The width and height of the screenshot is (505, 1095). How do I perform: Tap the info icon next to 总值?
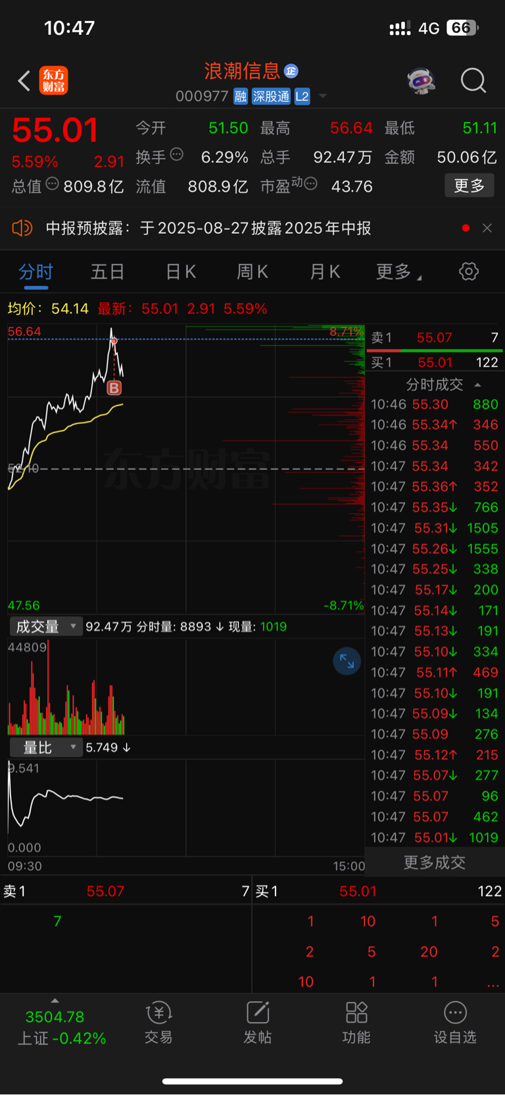point(53,184)
